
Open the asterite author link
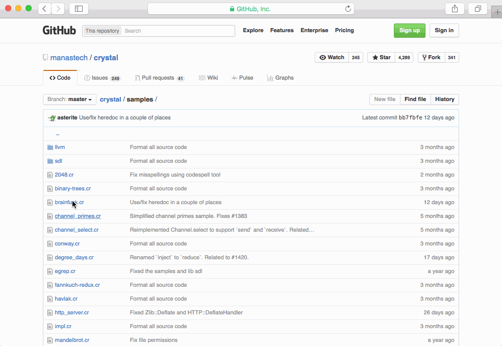67,117
